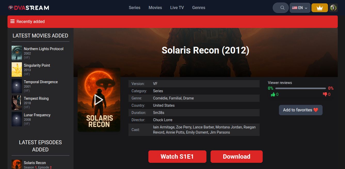The height and width of the screenshot is (169, 345).
Task: Open the EN language dropdown
Action: 300,8
